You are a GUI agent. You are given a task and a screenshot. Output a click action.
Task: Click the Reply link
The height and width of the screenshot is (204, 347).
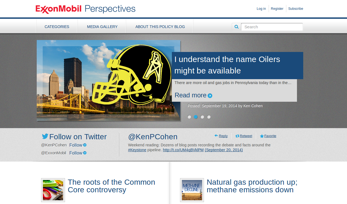pos(223,136)
